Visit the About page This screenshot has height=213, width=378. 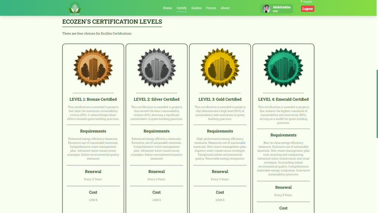(225, 8)
